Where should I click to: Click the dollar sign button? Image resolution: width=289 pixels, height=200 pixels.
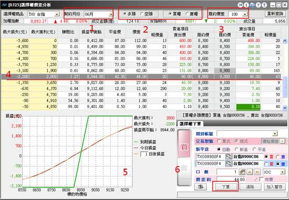click(x=201, y=187)
